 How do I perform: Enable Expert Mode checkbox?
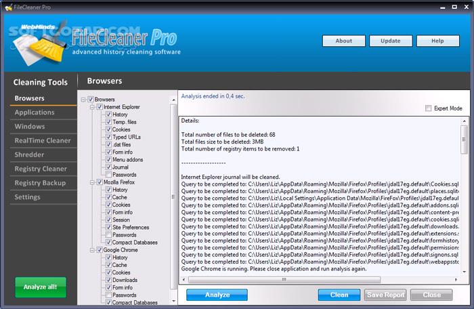tap(428, 108)
